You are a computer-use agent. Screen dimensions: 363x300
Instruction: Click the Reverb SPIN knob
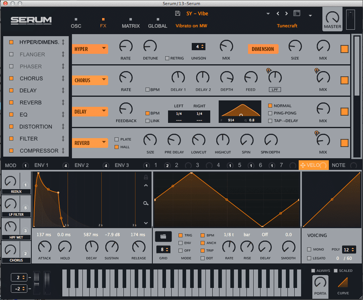point(247,141)
